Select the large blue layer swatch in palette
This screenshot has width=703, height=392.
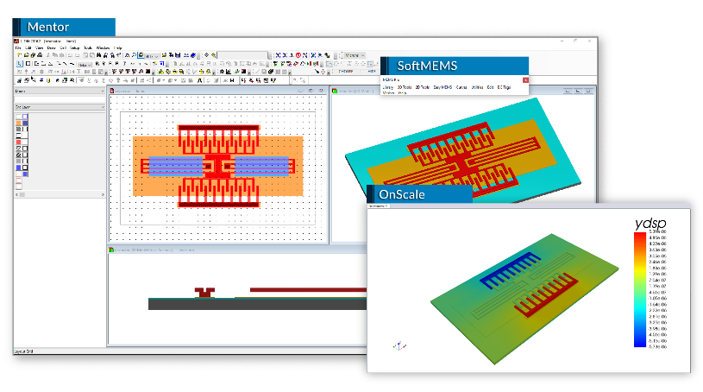[19, 168]
